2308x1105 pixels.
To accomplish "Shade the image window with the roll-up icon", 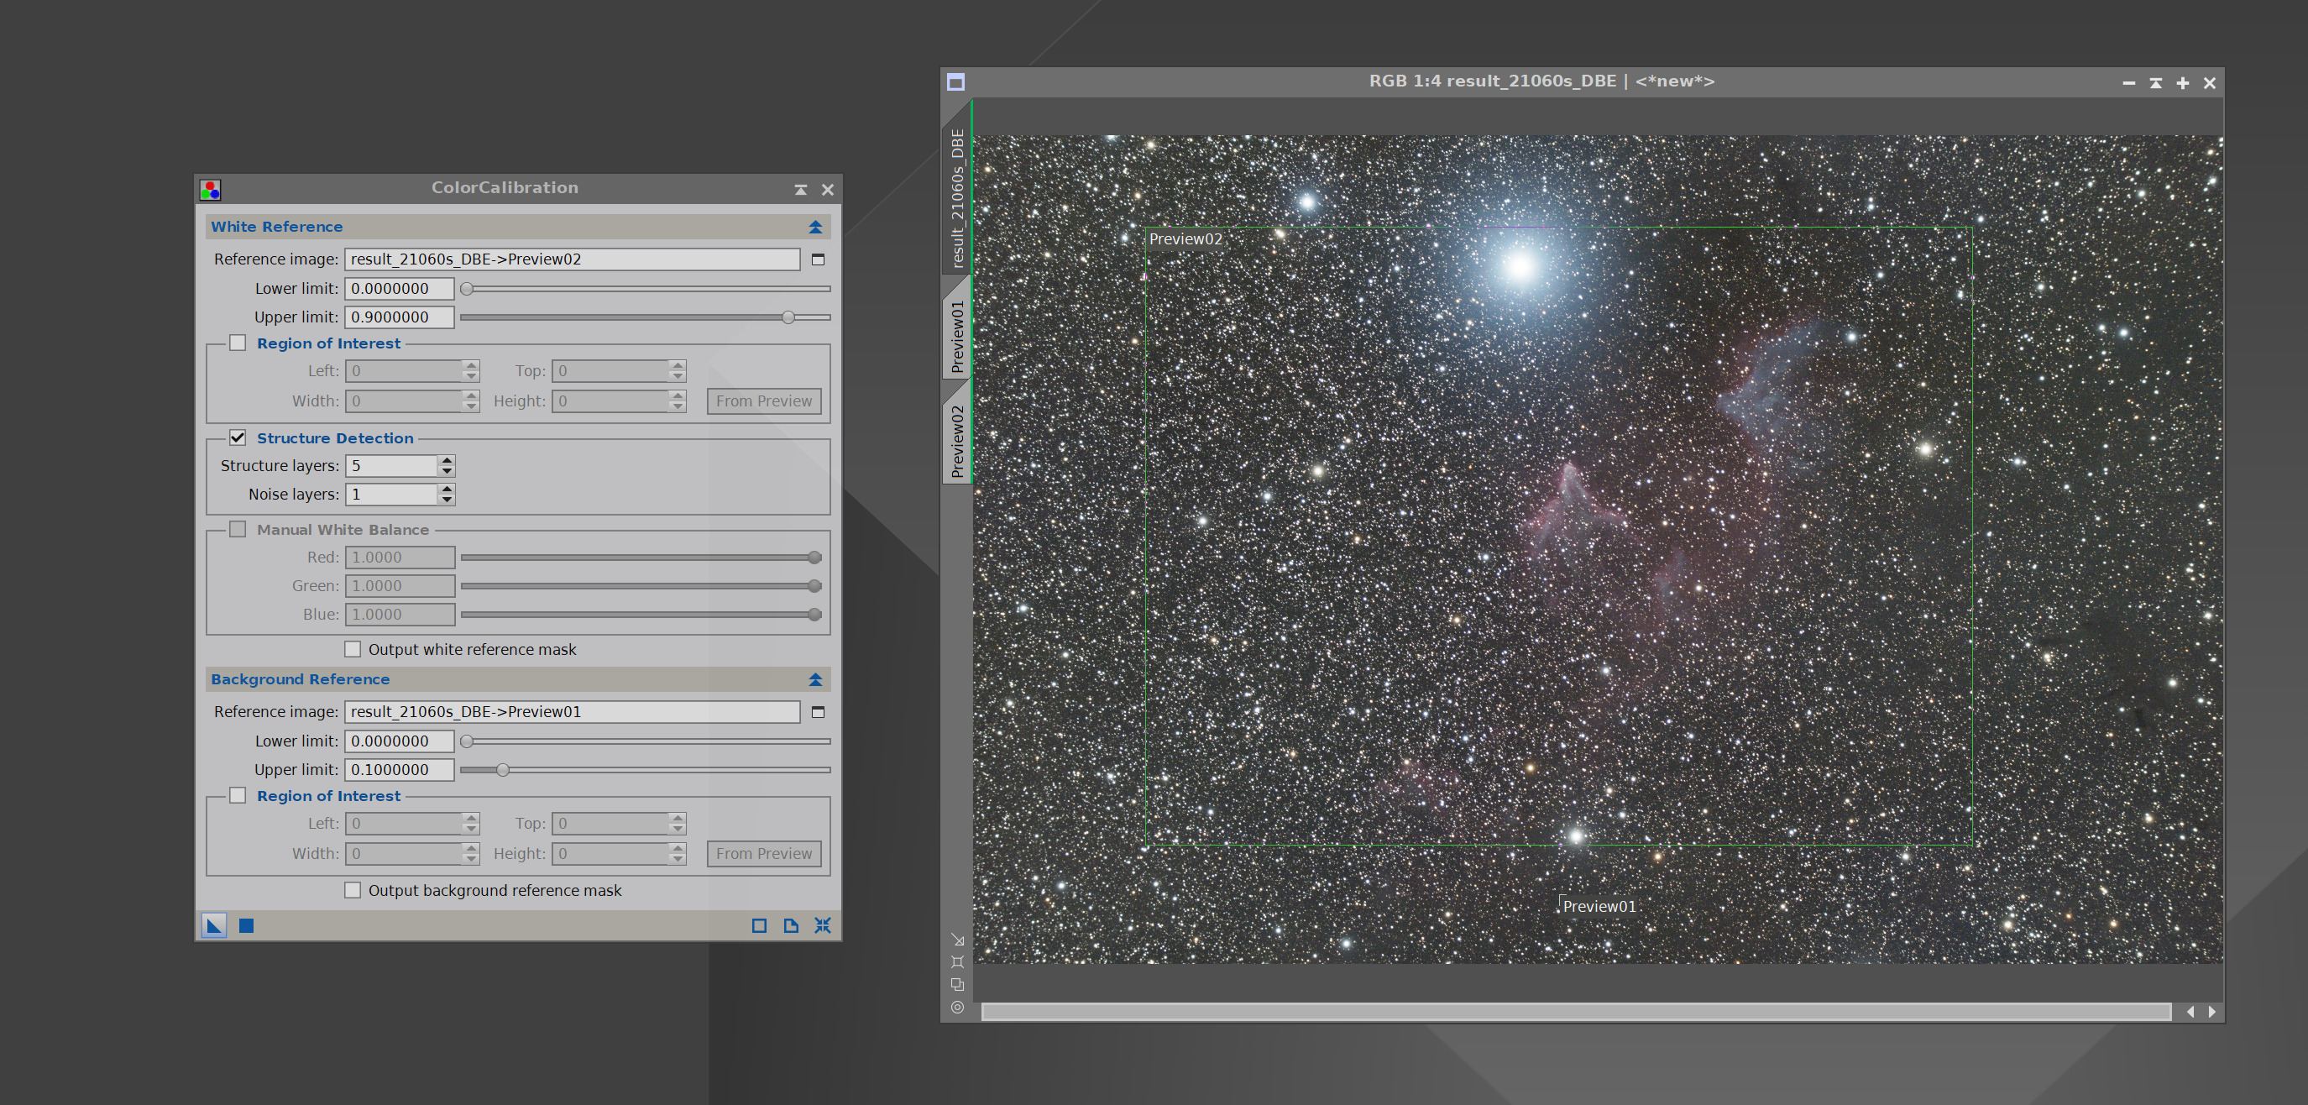I will click(2156, 82).
